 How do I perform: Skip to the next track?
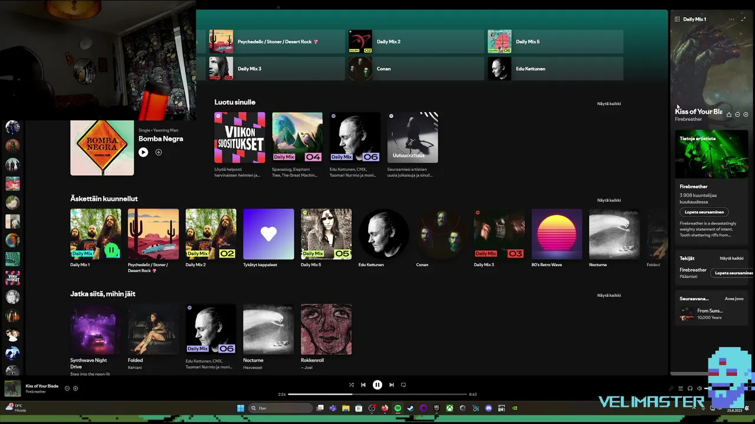click(x=391, y=385)
